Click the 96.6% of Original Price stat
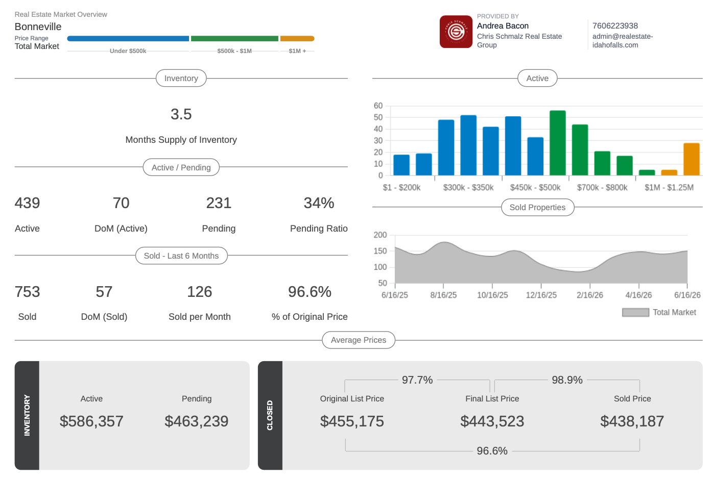This screenshot has width=711, height=480. tap(310, 292)
